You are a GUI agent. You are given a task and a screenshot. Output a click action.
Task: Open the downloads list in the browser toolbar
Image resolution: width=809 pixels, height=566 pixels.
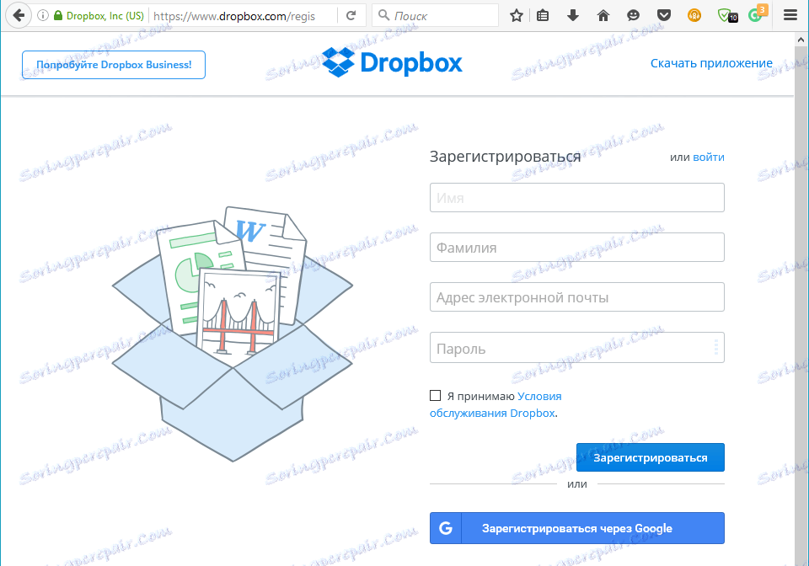click(573, 14)
